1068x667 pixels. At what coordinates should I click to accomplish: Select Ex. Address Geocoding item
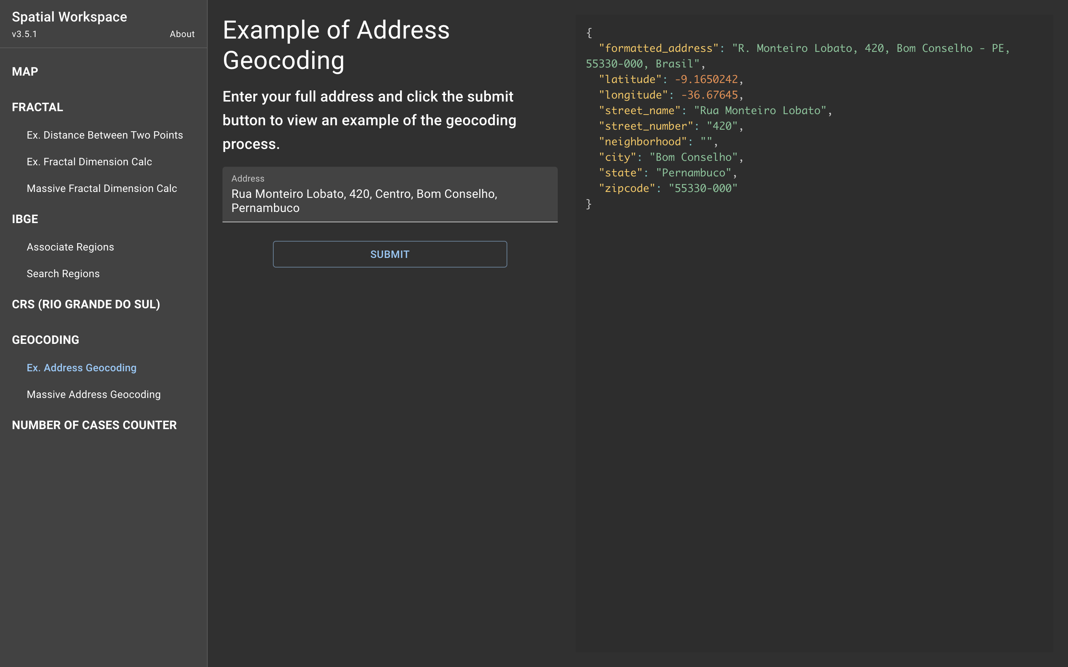(82, 368)
